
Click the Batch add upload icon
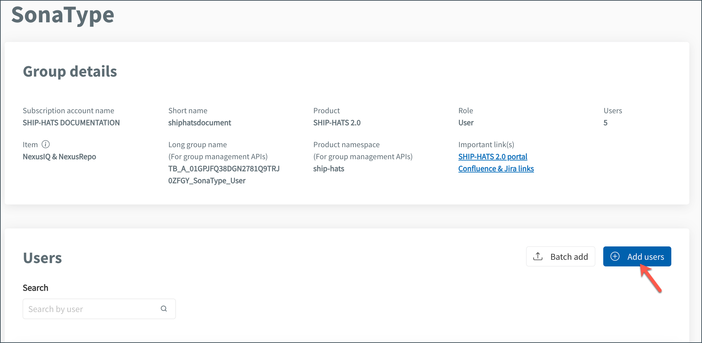coord(538,256)
